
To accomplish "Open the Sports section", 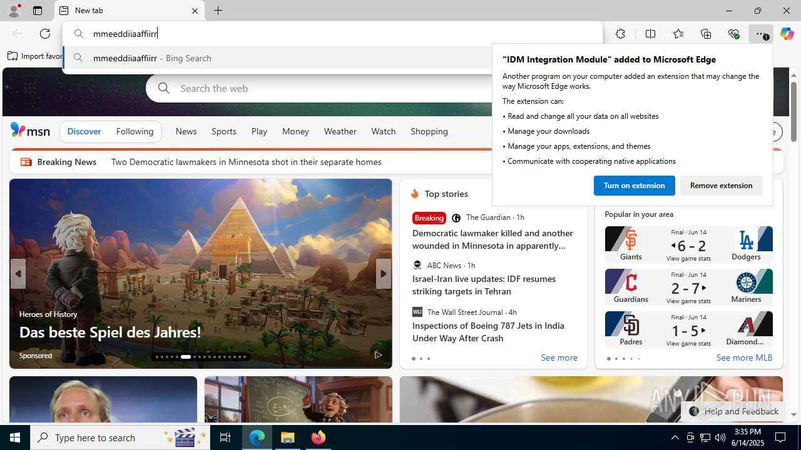I will point(224,131).
